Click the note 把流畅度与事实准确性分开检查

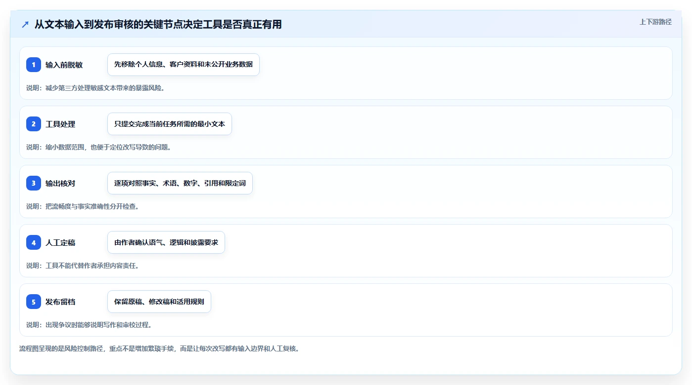point(83,206)
